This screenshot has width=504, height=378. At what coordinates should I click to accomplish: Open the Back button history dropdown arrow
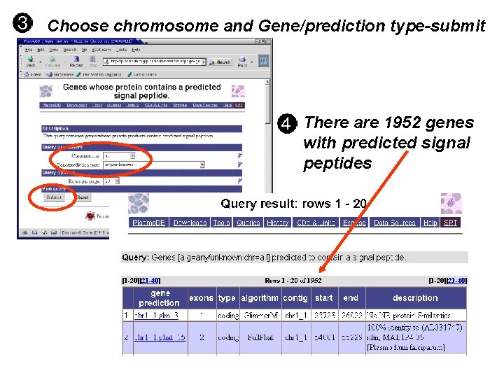41,62
